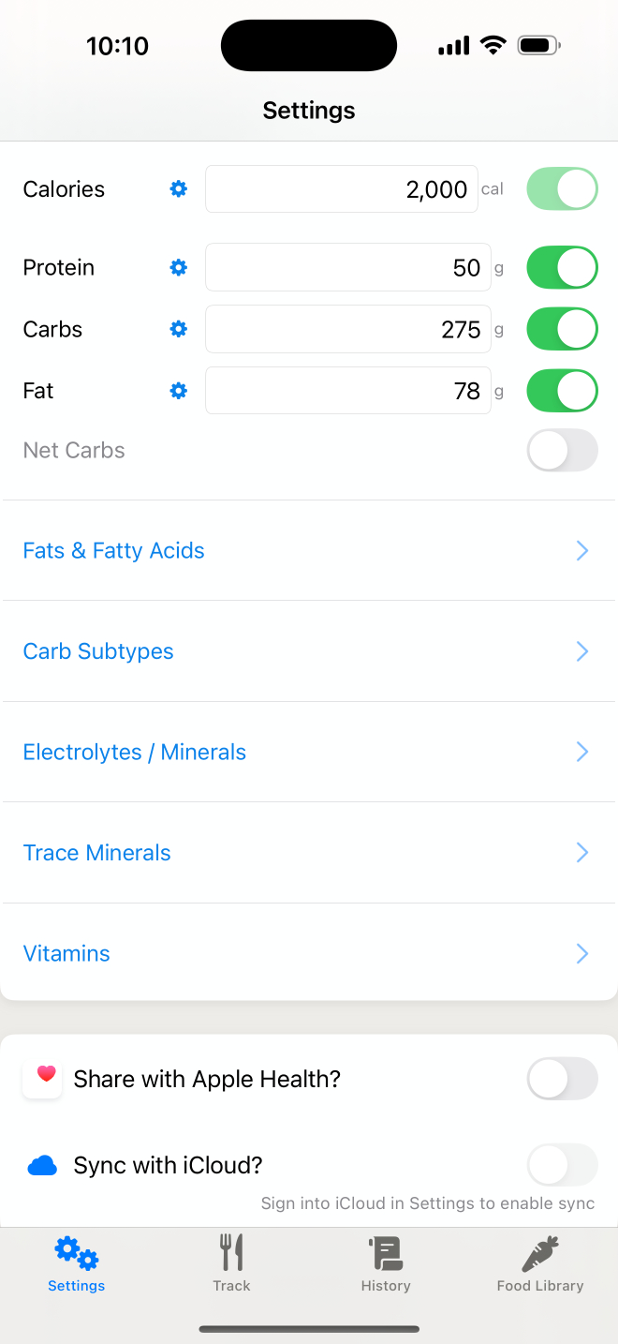Enable the Net Carbs switch
The width and height of the screenshot is (618, 1344).
point(562,451)
